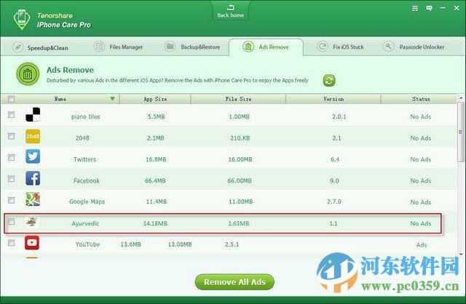Check the Google Maps row checkbox

tap(12, 200)
